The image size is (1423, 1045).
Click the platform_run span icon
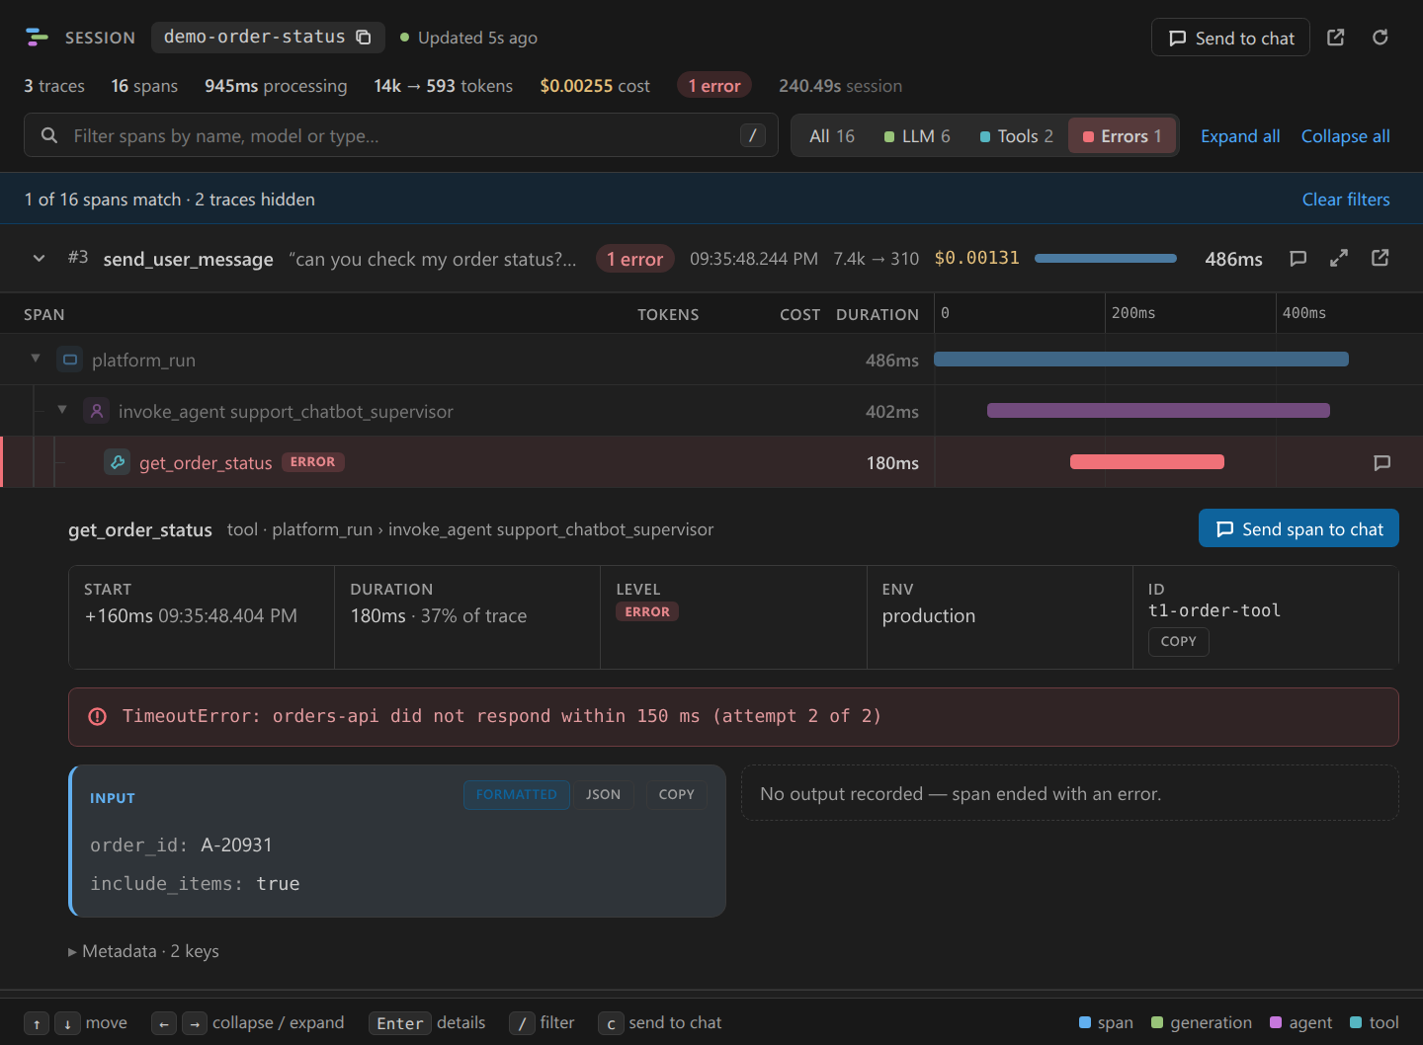coord(70,360)
